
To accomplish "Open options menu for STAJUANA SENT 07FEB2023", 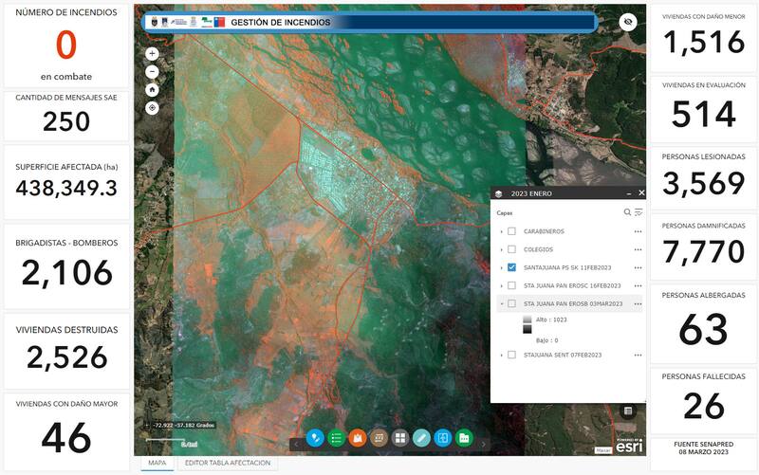I will pyautogui.click(x=638, y=355).
